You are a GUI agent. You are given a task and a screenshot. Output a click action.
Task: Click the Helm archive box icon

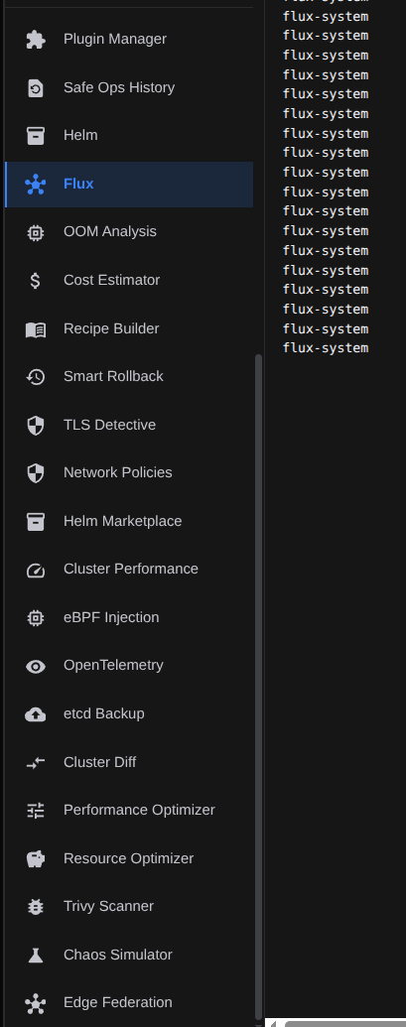[x=36, y=136]
